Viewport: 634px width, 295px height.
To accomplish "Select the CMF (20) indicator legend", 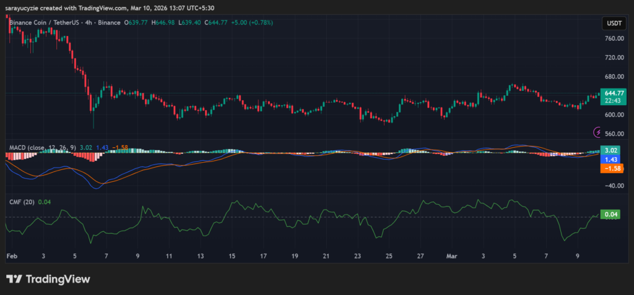I will point(22,201).
